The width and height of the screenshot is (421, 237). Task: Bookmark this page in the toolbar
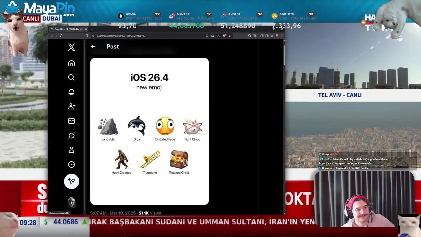pyautogui.click(x=87, y=36)
